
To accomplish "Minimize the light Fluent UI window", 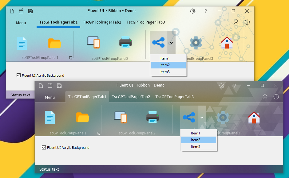I will pyautogui.click(x=219, y=11).
